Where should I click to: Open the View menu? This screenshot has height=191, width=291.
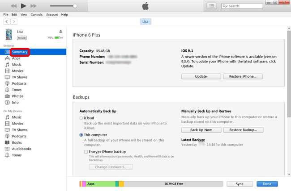coord(24,14)
